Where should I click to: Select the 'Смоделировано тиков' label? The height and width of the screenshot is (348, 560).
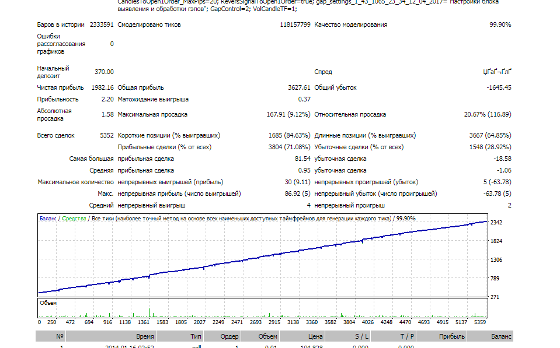(149, 24)
